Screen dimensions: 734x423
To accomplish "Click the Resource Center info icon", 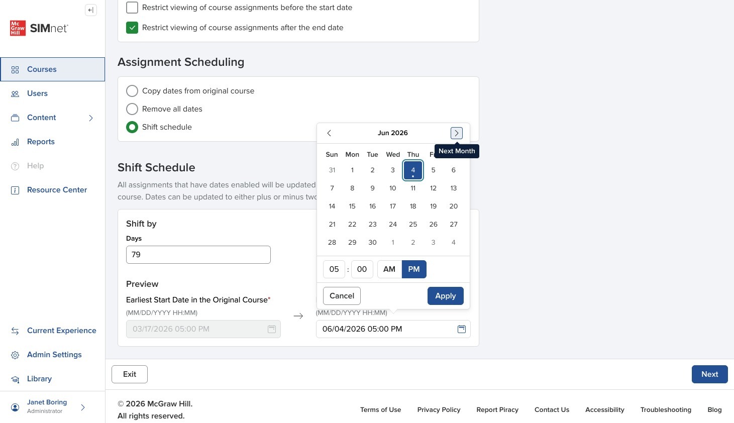I will 15,190.
